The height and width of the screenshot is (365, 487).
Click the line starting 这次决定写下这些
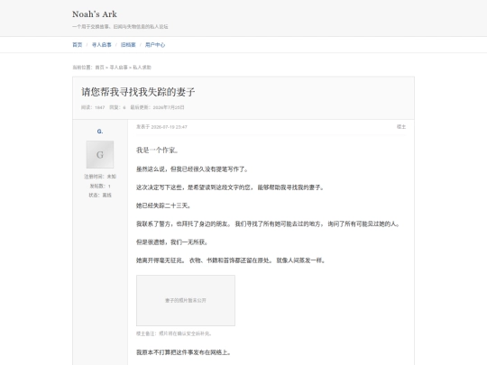click(x=230, y=187)
